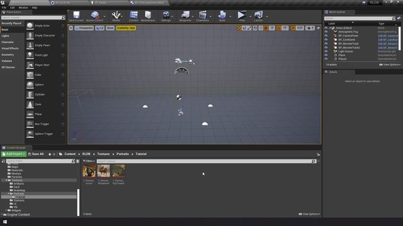Click the Scalability High warning button
The image size is (403, 226).
tap(126, 28)
